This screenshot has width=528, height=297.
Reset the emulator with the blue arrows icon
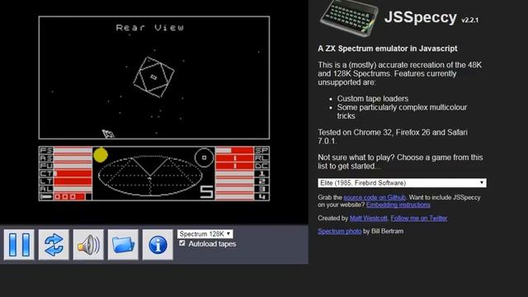[54, 245]
